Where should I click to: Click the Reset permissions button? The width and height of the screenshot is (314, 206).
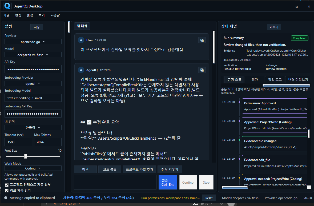(209, 198)
